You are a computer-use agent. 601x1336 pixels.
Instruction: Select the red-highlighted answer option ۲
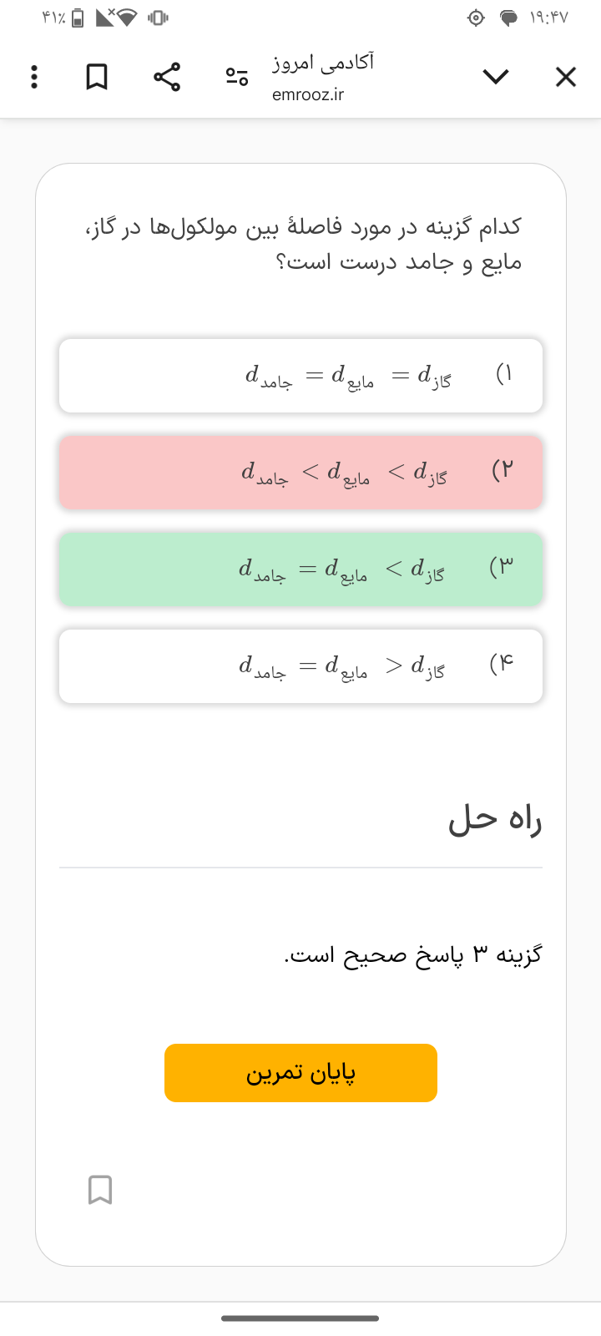[300, 472]
